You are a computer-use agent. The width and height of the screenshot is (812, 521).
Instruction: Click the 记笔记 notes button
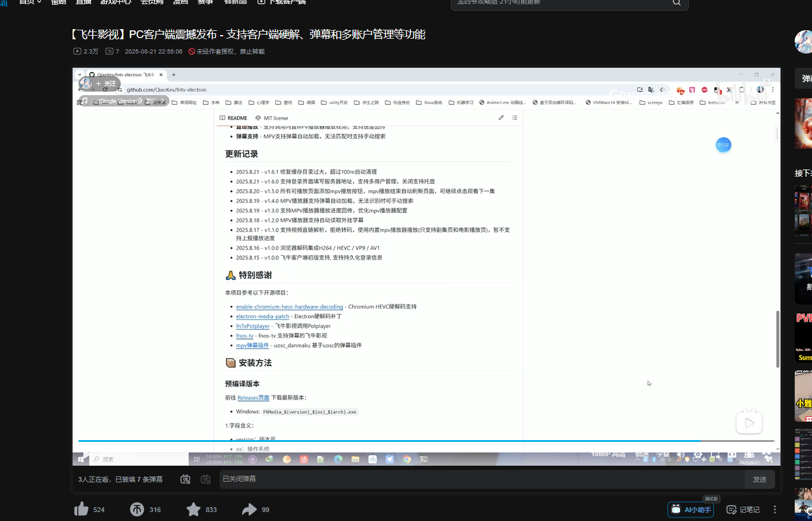(743, 510)
